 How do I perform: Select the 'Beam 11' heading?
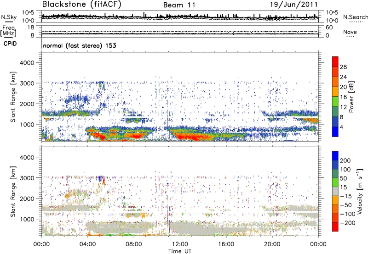click(179, 5)
